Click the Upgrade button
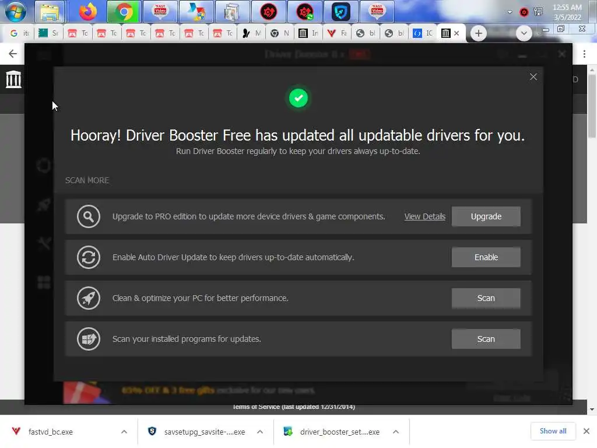 point(486,216)
